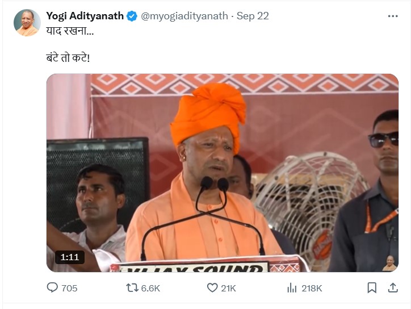Click the small avatar watermark in video
This screenshot has width=411, height=309.
tap(389, 263)
